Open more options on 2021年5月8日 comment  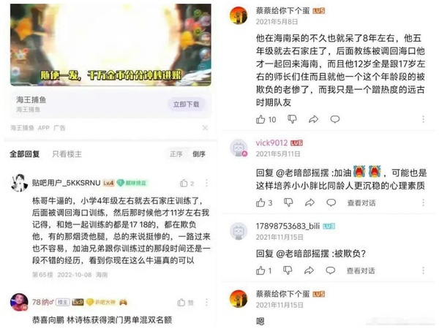coord(423,119)
